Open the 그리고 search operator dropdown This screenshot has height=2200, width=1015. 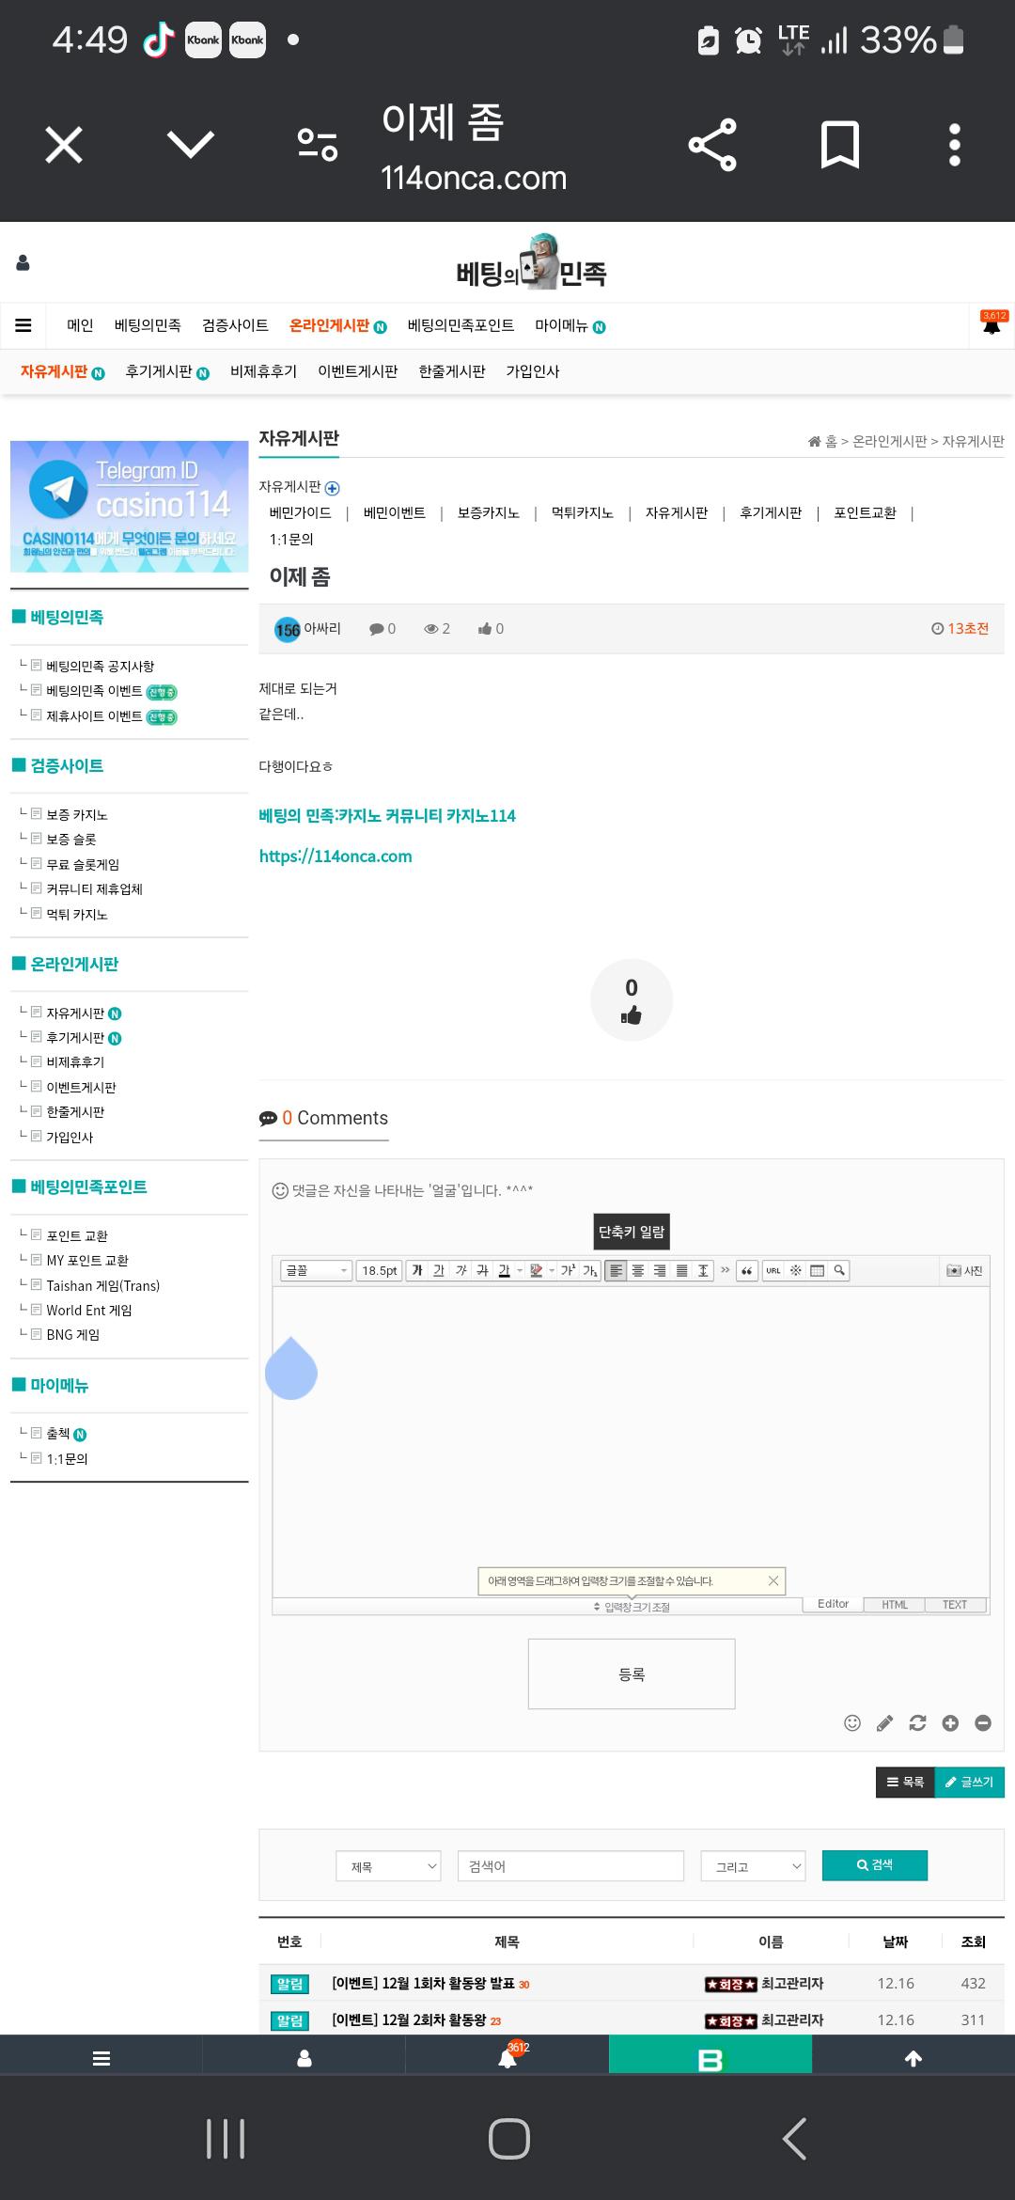(754, 1866)
